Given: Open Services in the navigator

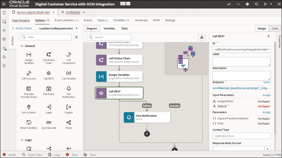Looking at the screenshot, I should click(x=4, y=30).
